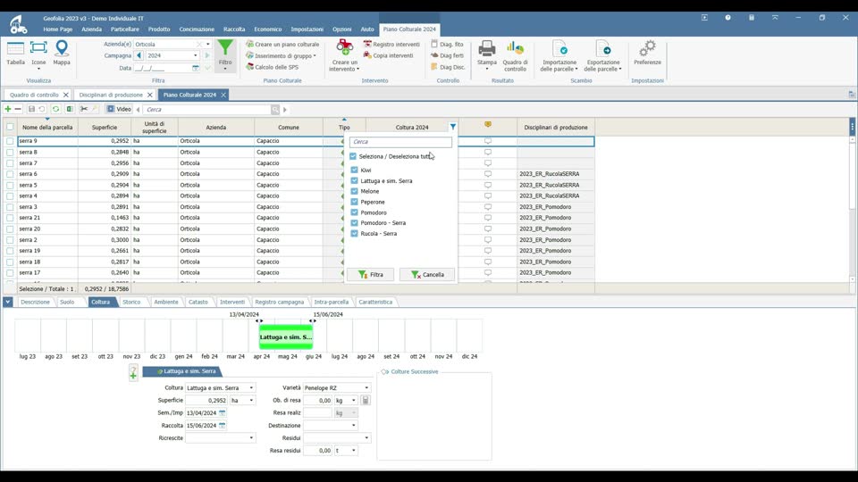
Task: Click Creare un intervento tractor icon
Action: pos(345,48)
